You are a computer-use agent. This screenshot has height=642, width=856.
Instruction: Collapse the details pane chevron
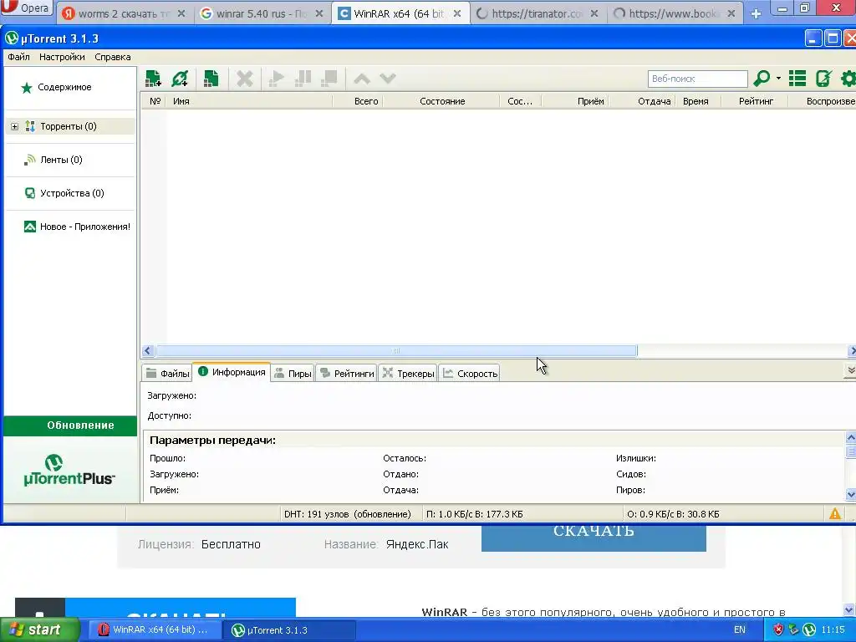pyautogui.click(x=850, y=370)
